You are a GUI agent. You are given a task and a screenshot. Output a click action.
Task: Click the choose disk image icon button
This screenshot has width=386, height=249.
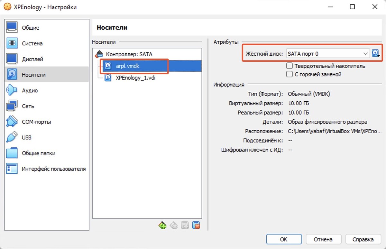(376, 53)
